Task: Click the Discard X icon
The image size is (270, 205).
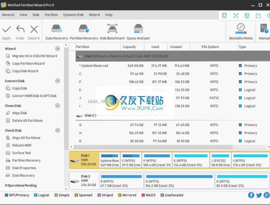Action: tap(34, 29)
